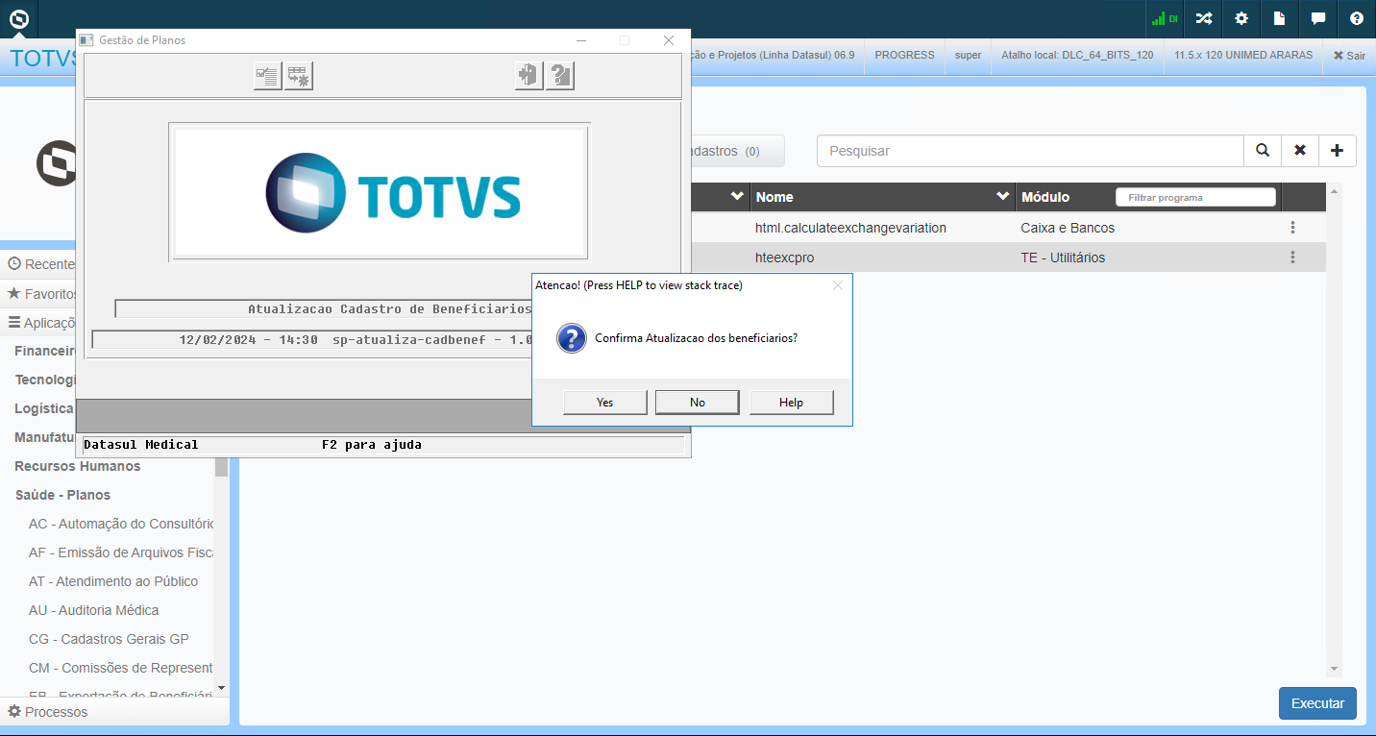
Task: Click the program table scrollbar down arrow
Action: pyautogui.click(x=1334, y=669)
